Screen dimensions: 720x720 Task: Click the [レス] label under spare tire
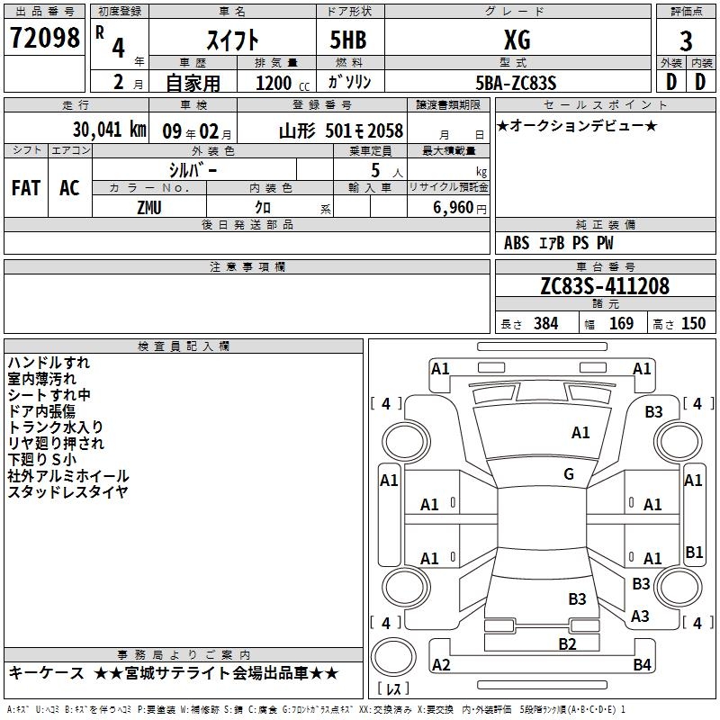(393, 688)
